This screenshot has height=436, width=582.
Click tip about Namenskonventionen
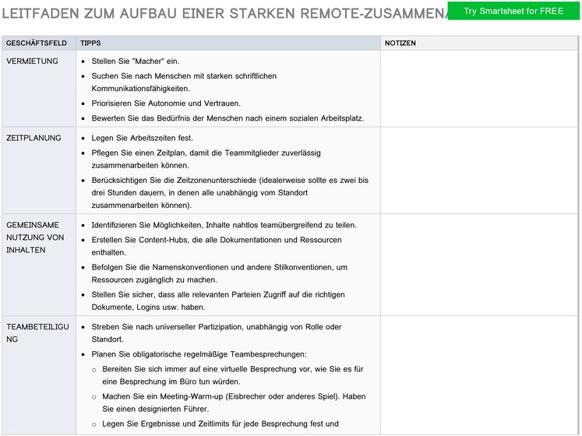click(x=220, y=273)
